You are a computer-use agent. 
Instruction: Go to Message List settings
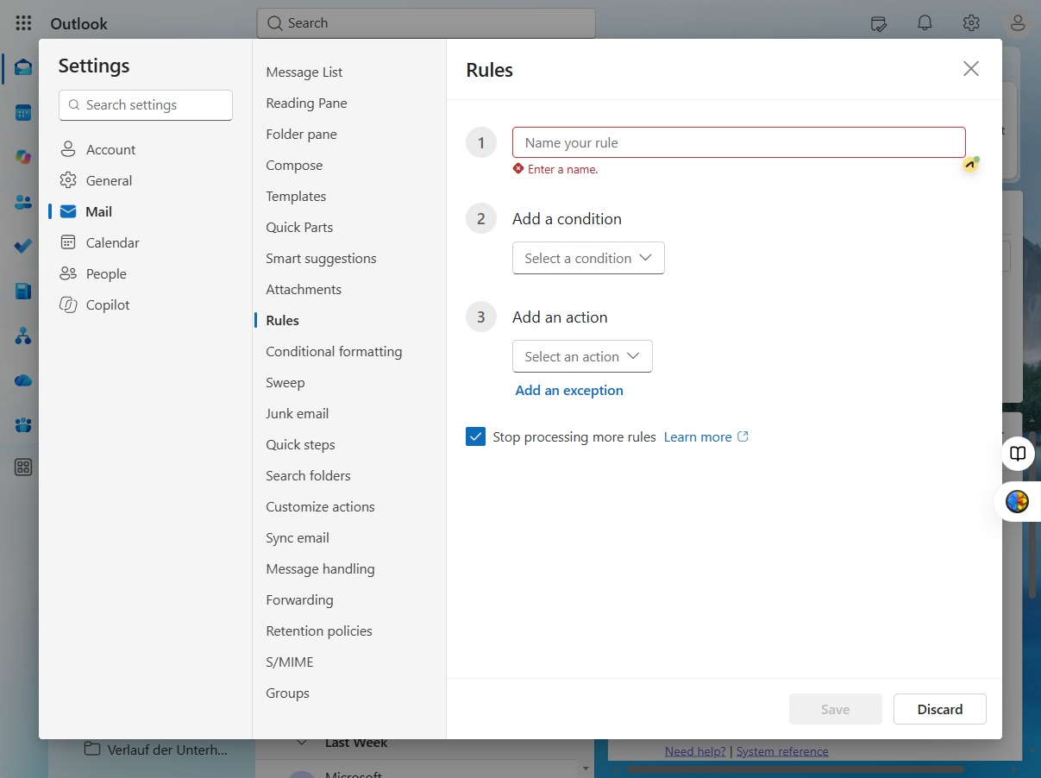pos(304,72)
